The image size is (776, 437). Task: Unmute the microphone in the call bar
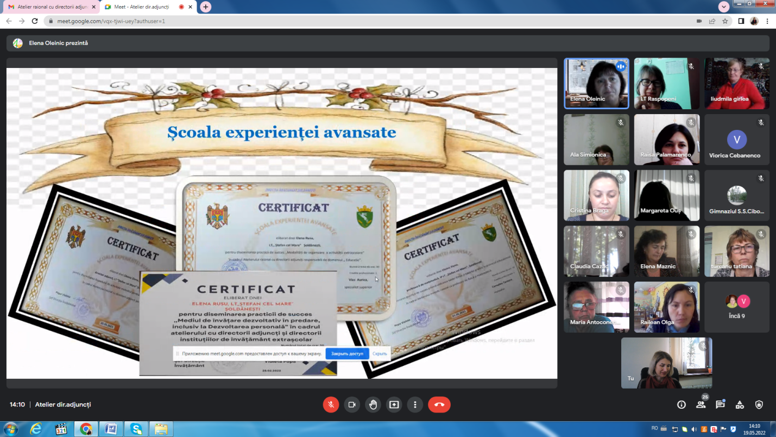click(331, 404)
